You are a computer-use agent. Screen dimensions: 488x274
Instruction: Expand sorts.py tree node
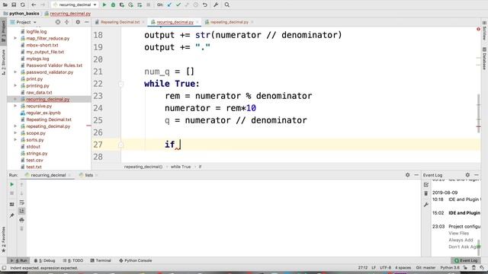(x=15, y=140)
